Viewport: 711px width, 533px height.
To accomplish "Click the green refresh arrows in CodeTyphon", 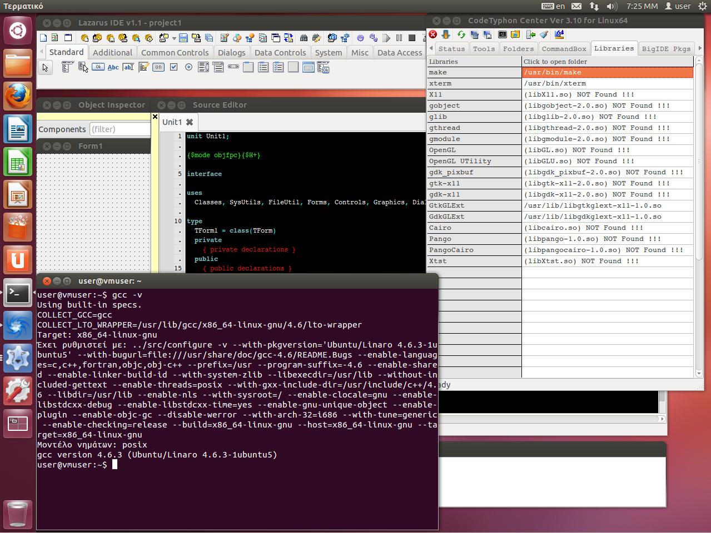I will (461, 34).
